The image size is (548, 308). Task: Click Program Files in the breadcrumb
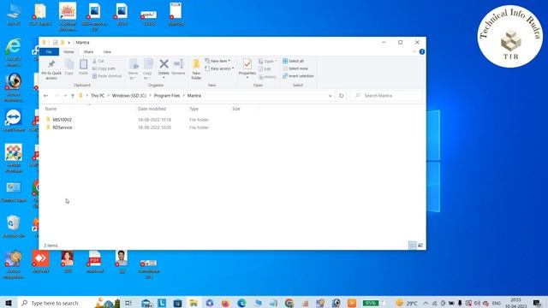coord(167,96)
